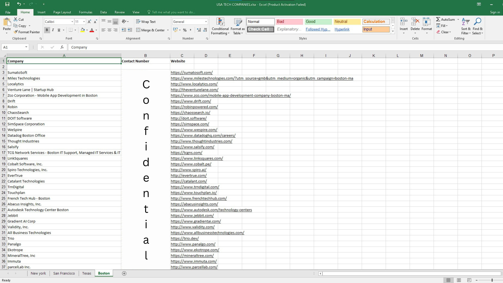Image resolution: width=503 pixels, height=283 pixels.
Task: Open the sumatosoft.com hyperlink
Action: 192,73
